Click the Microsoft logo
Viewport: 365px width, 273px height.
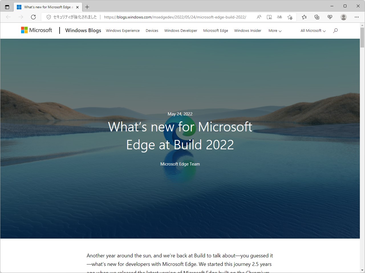(36, 30)
